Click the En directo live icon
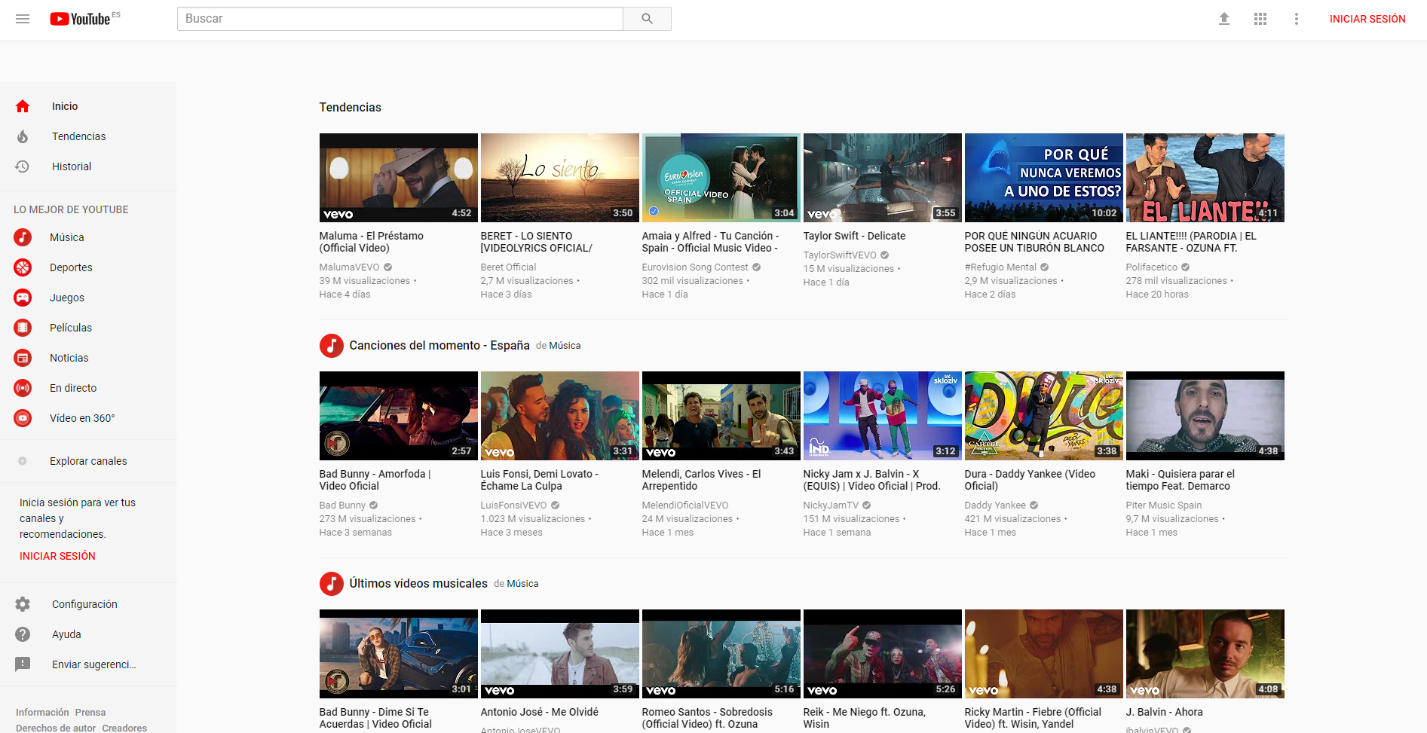Screen dimensions: 1427x733 tap(23, 388)
